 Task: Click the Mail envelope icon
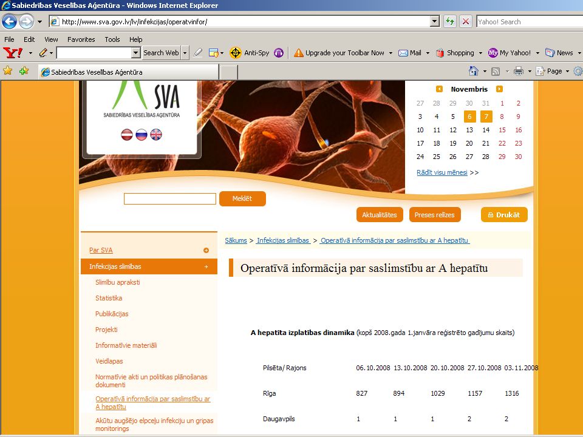click(x=403, y=53)
